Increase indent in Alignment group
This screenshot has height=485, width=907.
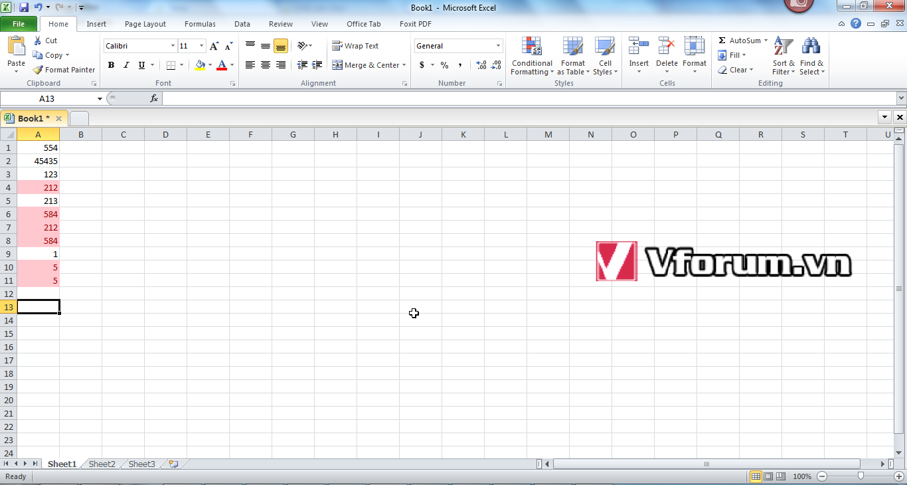pyautogui.click(x=317, y=65)
